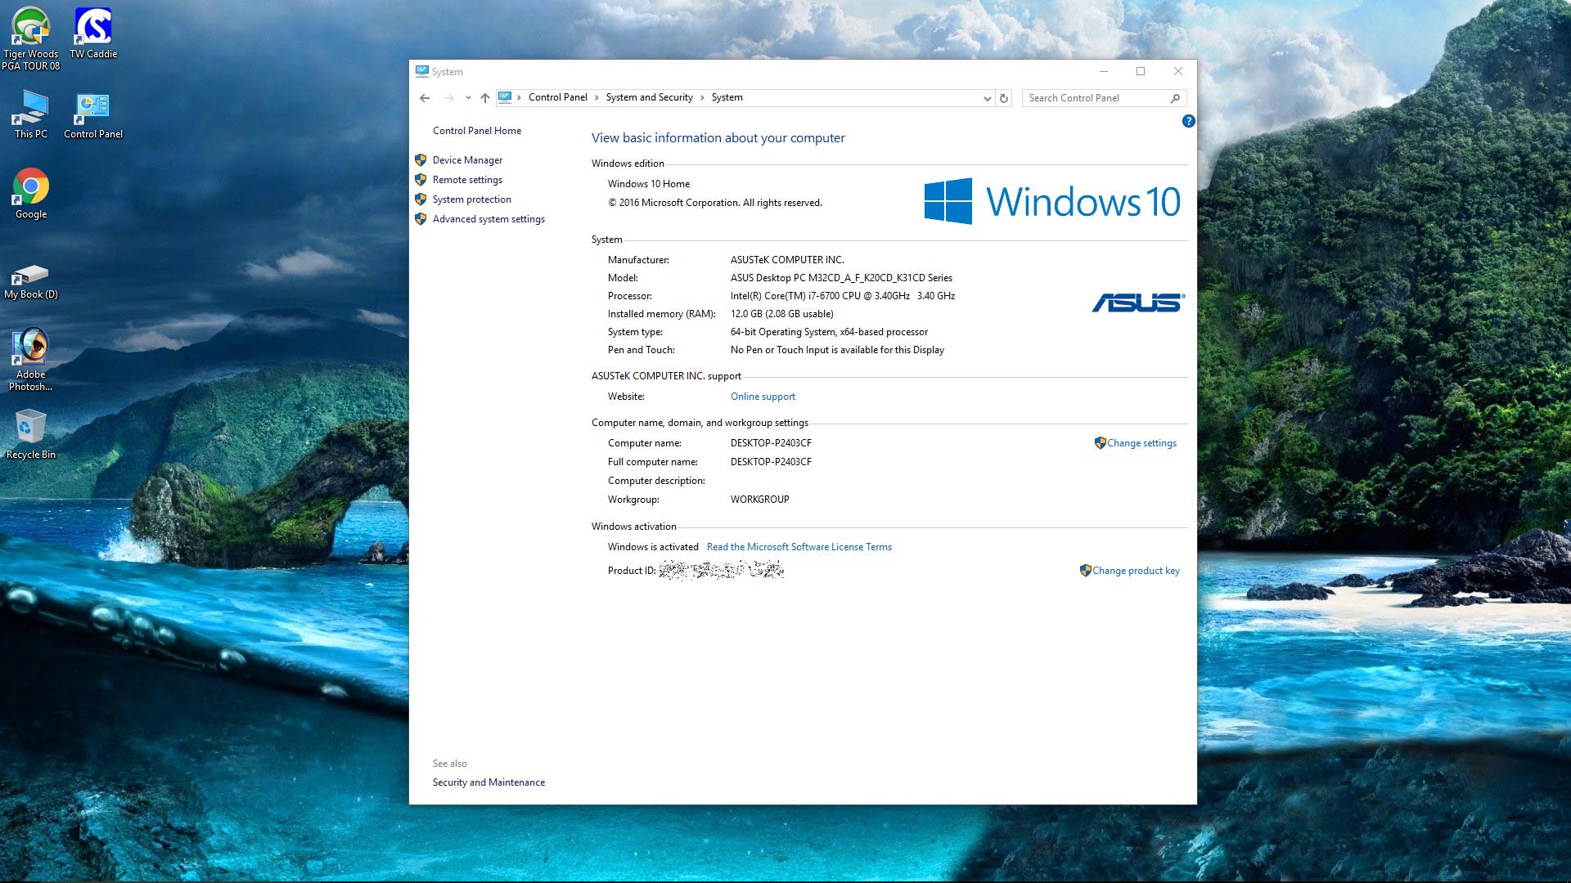The height and width of the screenshot is (883, 1571).
Task: Click shield icon beside Advanced system settings
Action: pyautogui.click(x=421, y=219)
